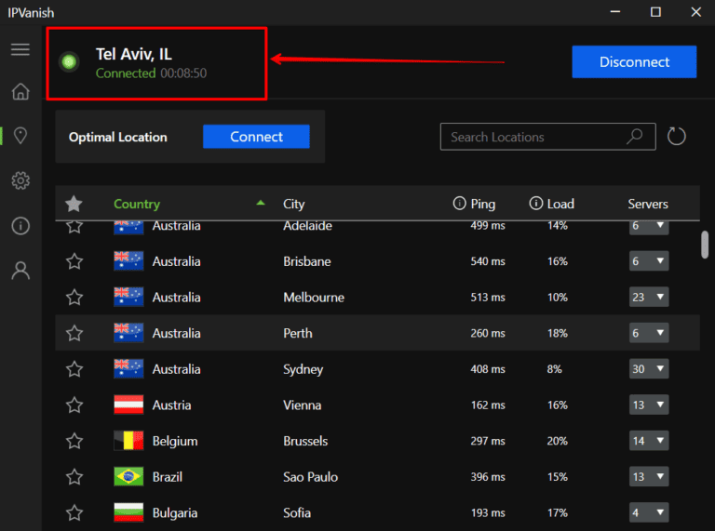
Task: Open the hamburger menu in sidebar
Action: (x=20, y=49)
